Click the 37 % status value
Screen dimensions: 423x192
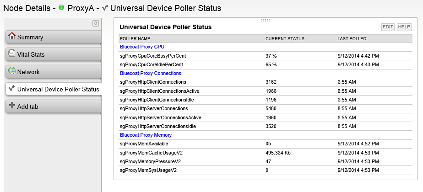(x=271, y=56)
